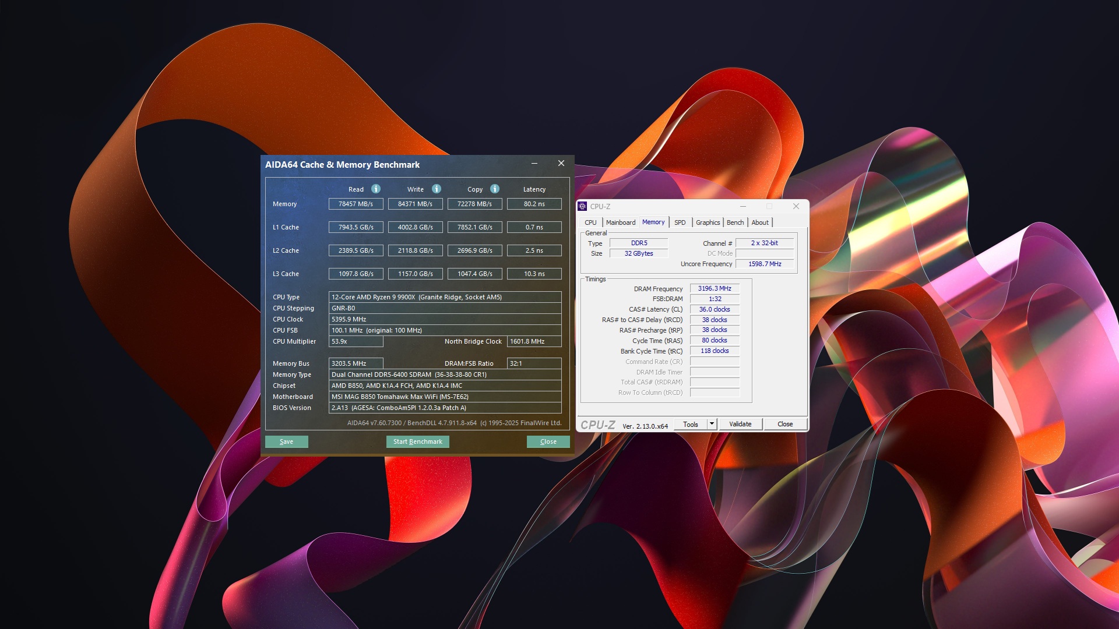Go to the SPD tab in CPU-Z

(680, 222)
